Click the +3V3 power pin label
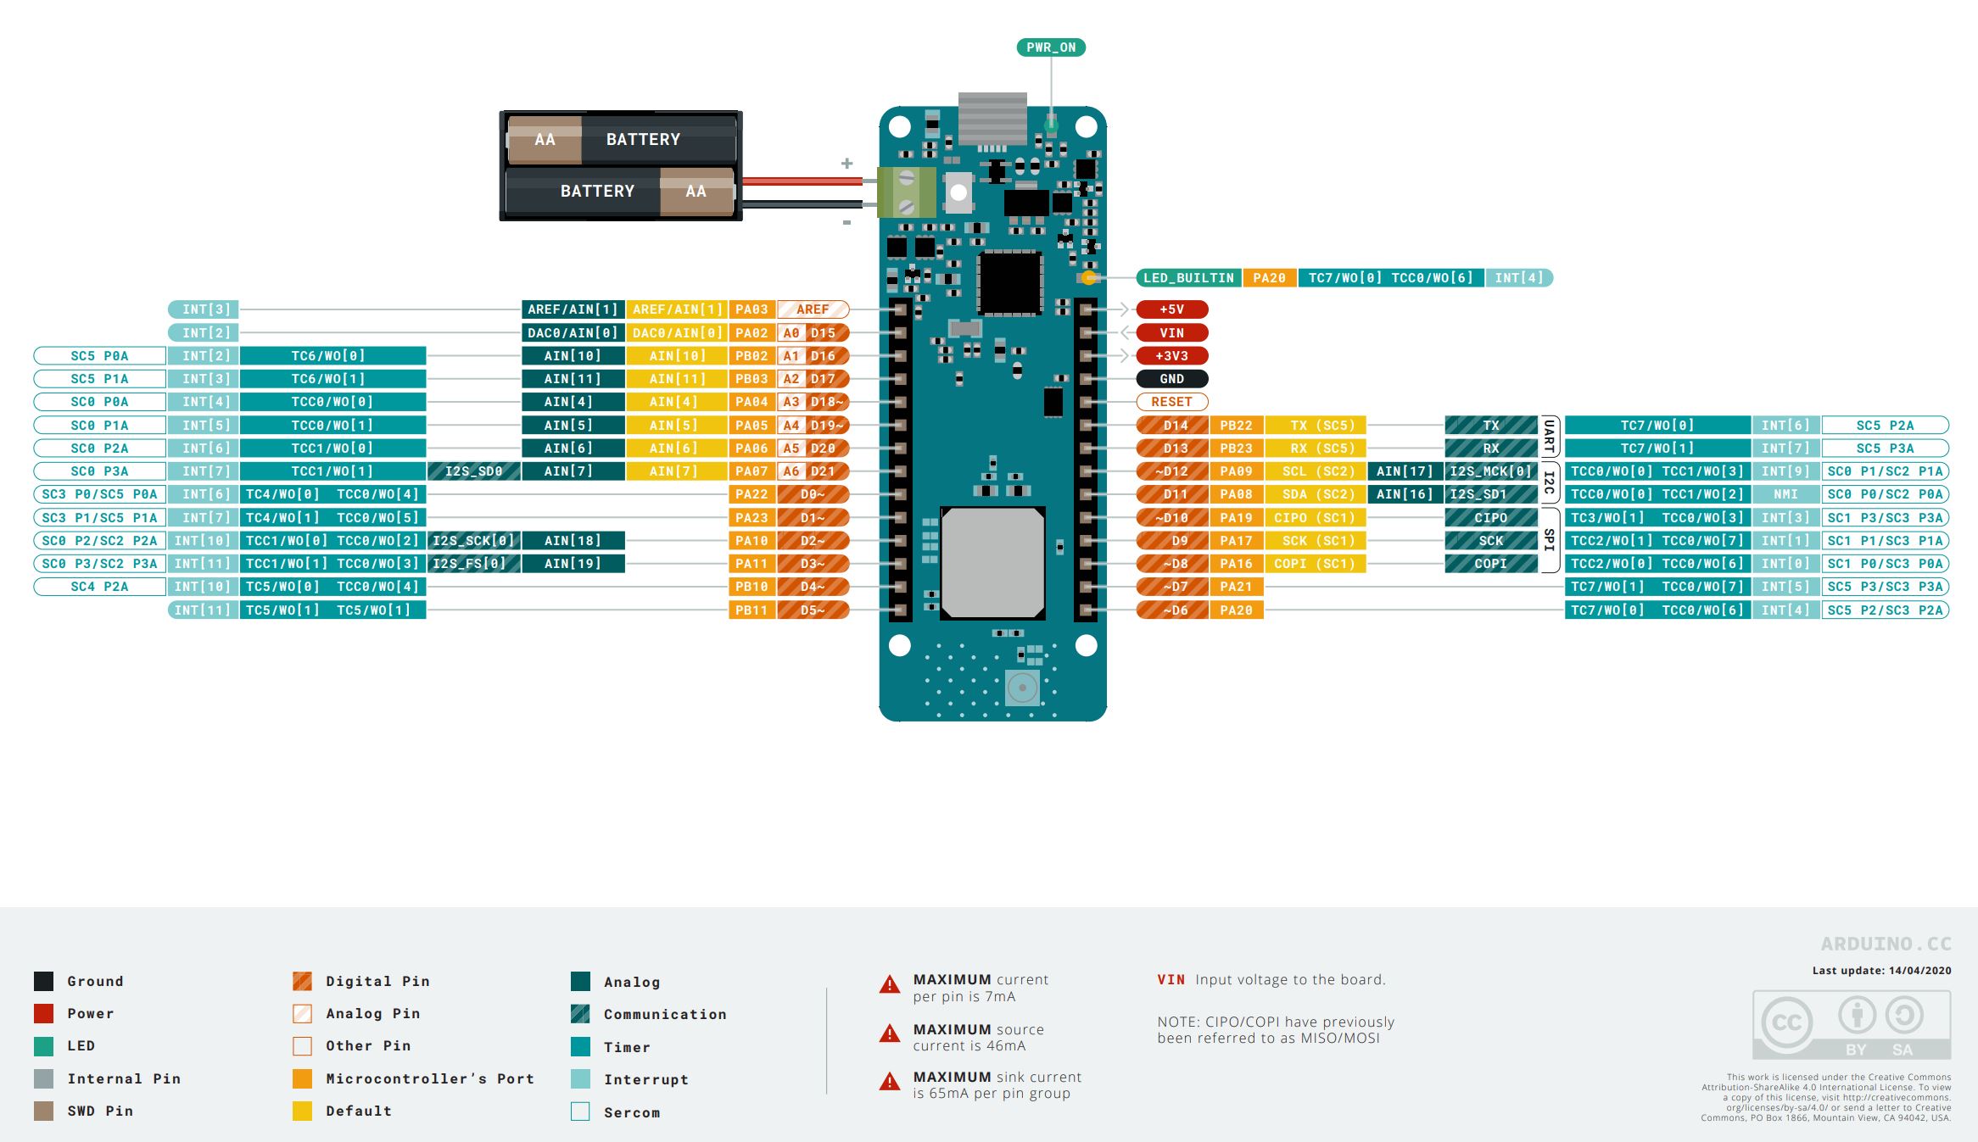 [x=1172, y=356]
